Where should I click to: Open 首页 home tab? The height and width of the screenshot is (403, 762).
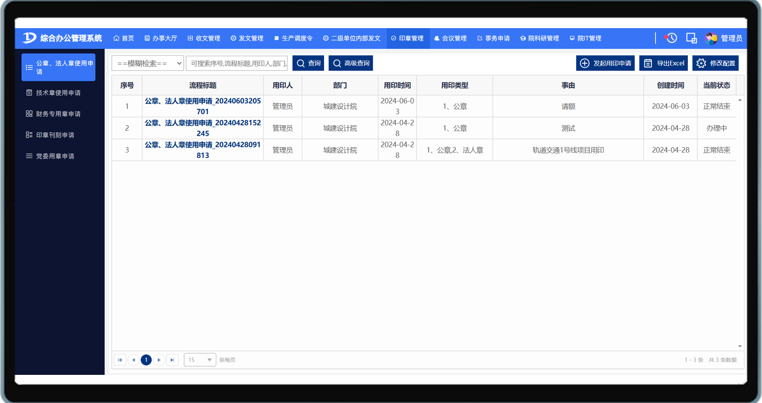click(x=124, y=38)
